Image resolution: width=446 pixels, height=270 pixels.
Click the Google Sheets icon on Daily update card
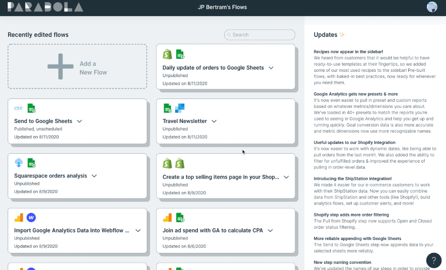[x=180, y=54]
